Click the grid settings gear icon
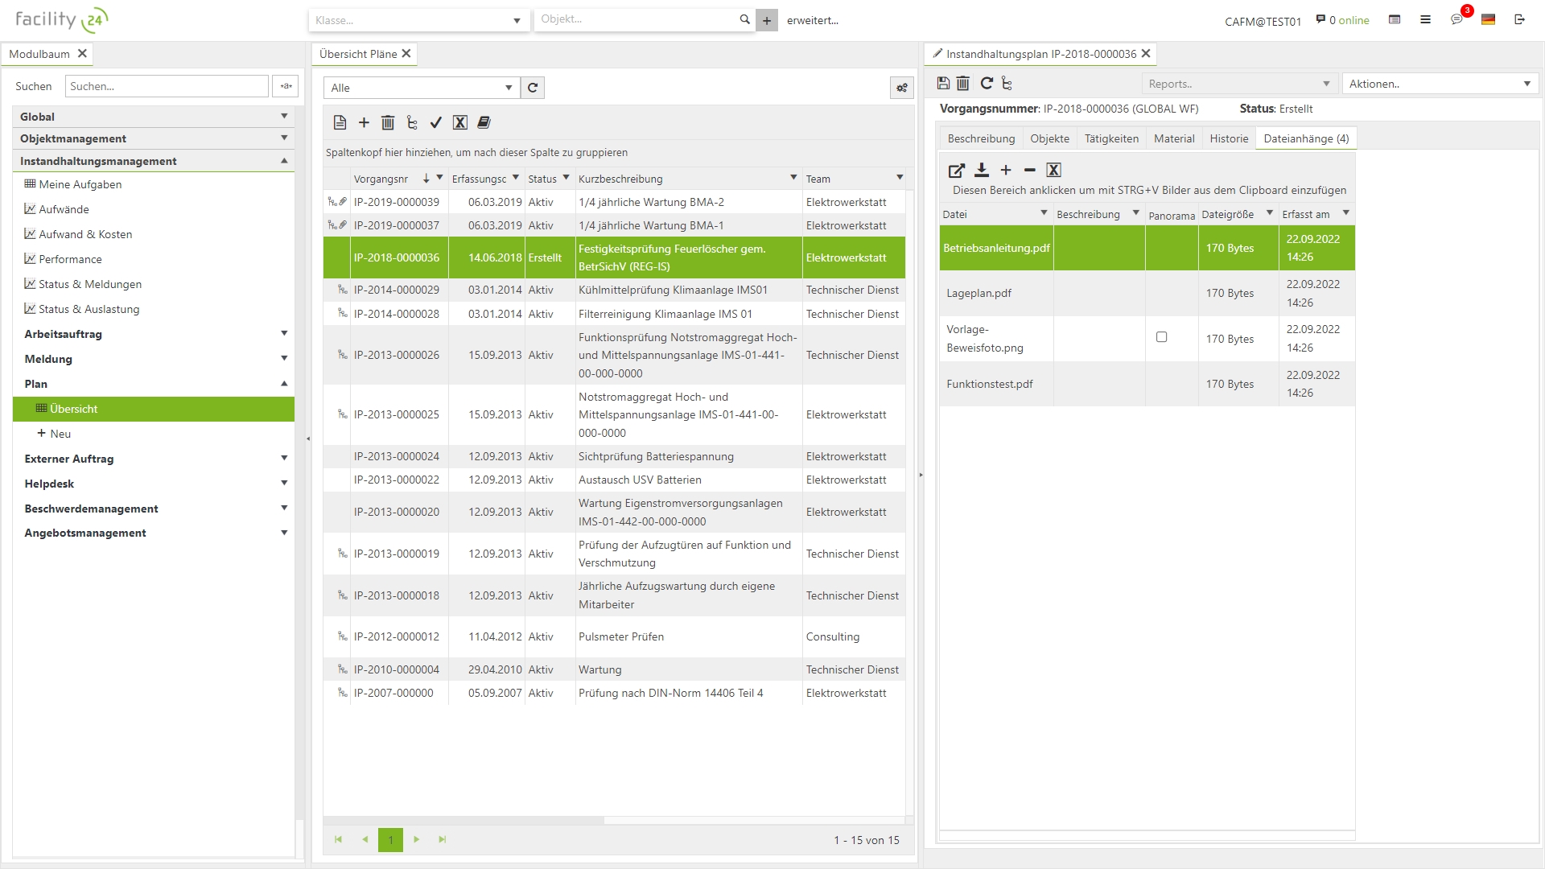This screenshot has width=1545, height=869. 901,88
